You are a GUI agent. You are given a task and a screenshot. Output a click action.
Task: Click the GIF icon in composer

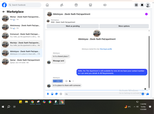61,94
